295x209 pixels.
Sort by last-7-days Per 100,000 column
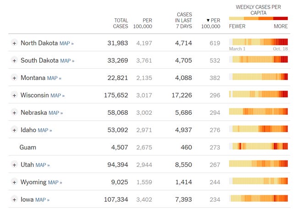coord(211,23)
